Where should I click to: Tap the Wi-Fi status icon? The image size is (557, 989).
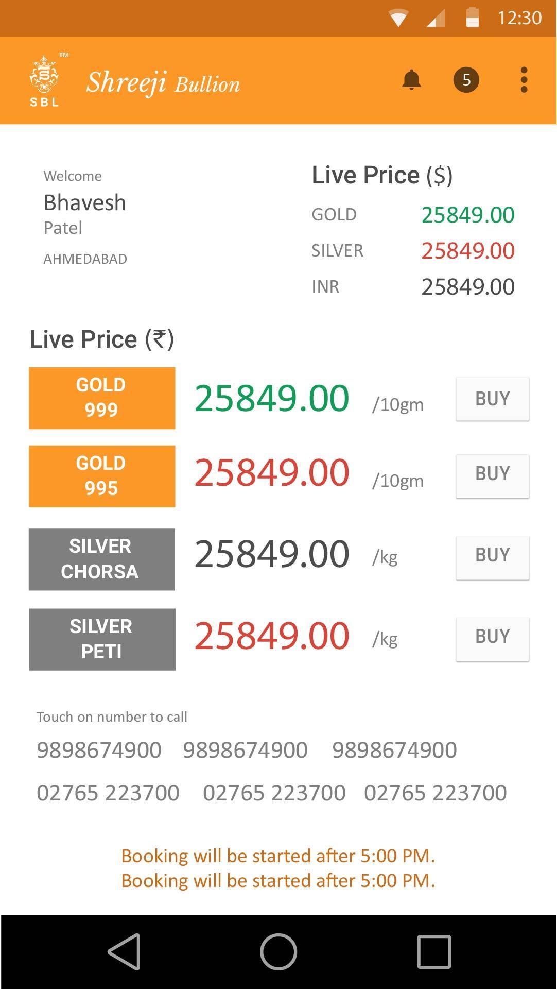(398, 19)
